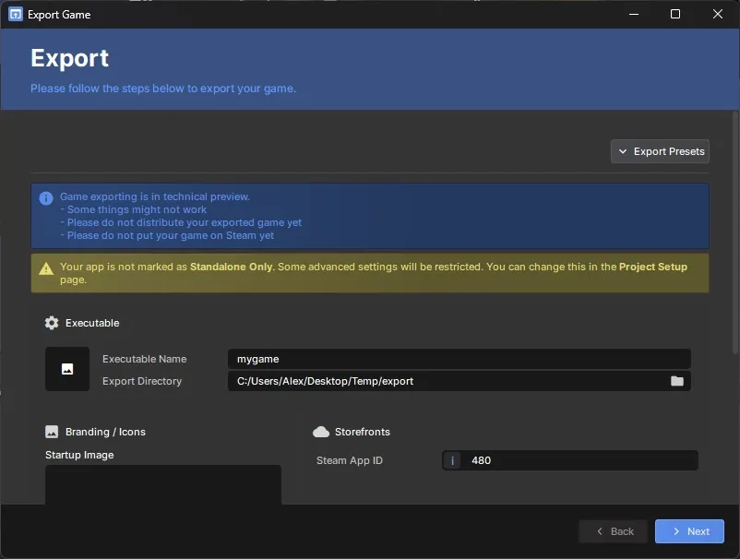Select the Startup Image placeholder area
Screen dimensions: 740x559
(163, 486)
